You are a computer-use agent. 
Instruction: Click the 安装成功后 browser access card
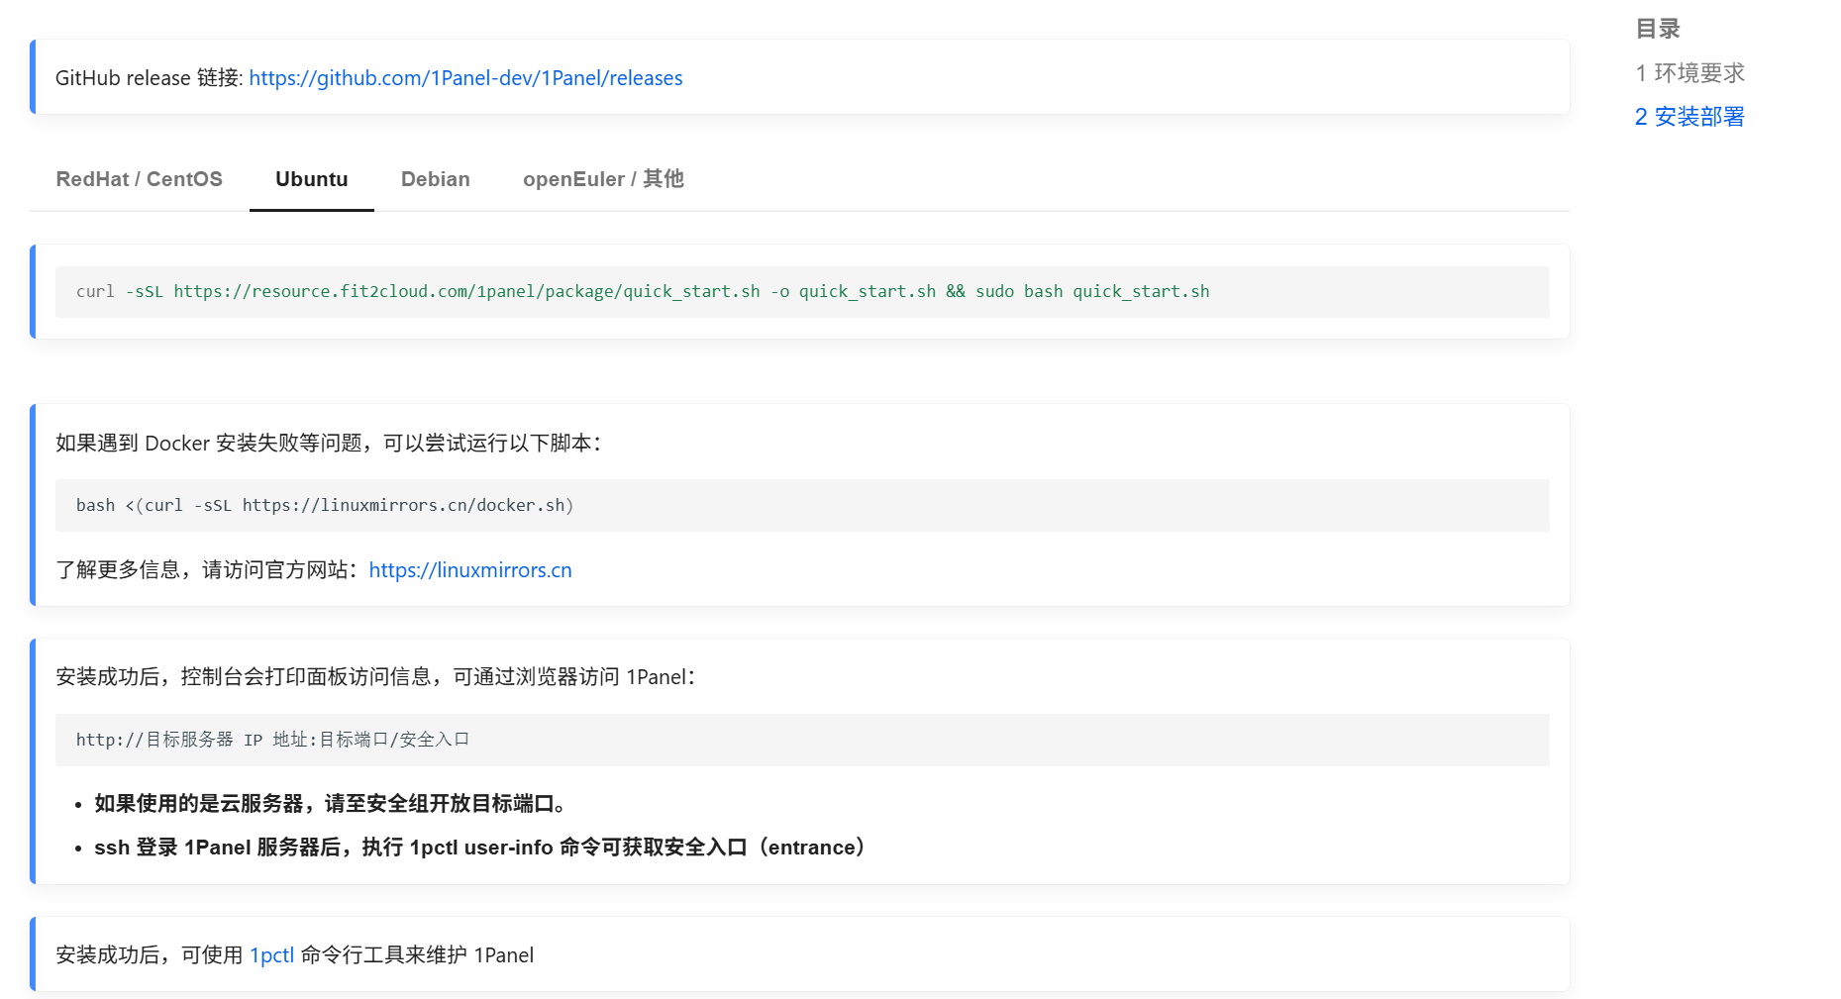tap(798, 761)
